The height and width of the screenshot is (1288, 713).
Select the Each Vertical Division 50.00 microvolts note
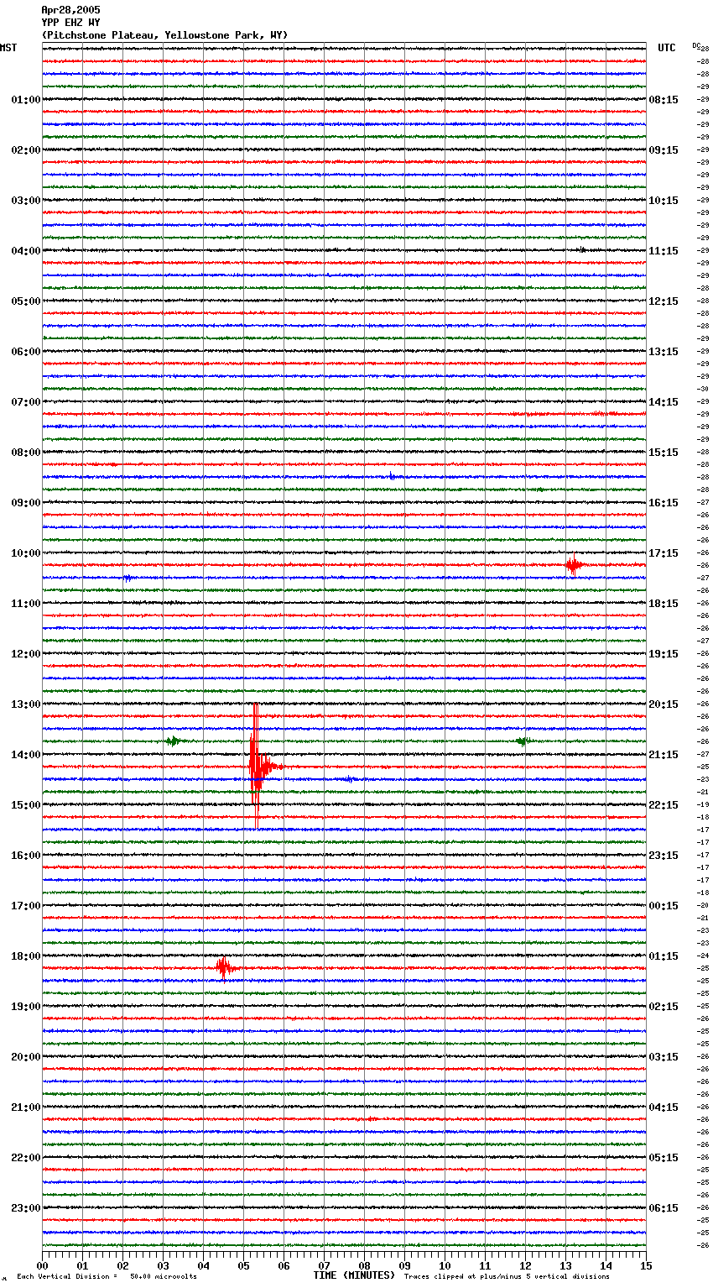point(107,1277)
